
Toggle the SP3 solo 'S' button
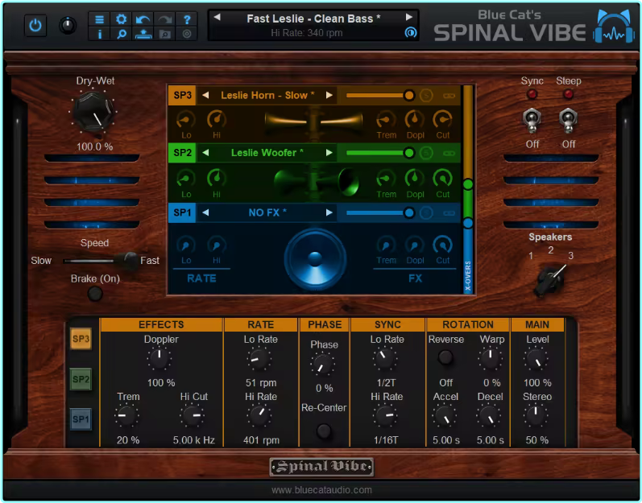pos(426,95)
